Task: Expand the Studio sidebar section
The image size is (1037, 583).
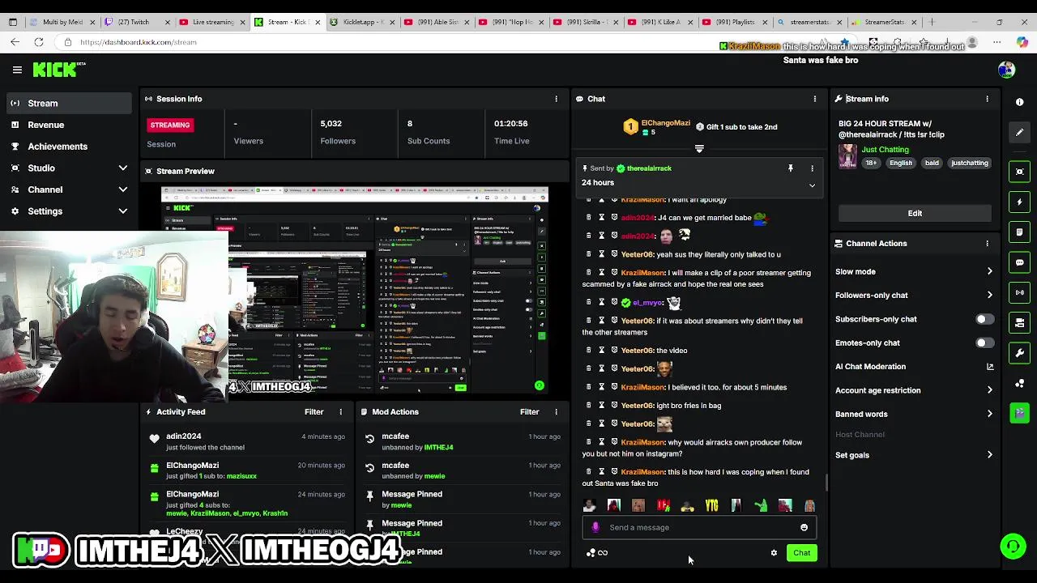Action: (x=123, y=168)
